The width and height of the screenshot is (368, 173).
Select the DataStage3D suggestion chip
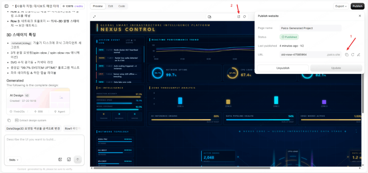pyautogui.click(x=33, y=128)
